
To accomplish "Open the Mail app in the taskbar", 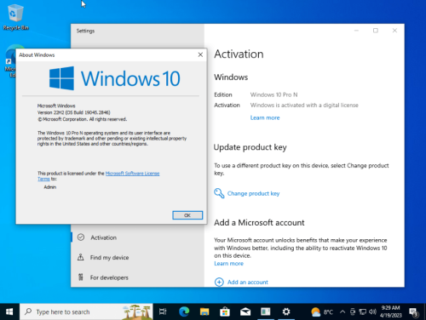I will pyautogui.click(x=245, y=311).
